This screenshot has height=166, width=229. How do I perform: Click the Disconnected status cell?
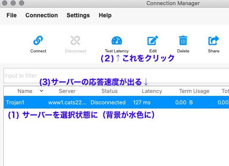pos(108,103)
